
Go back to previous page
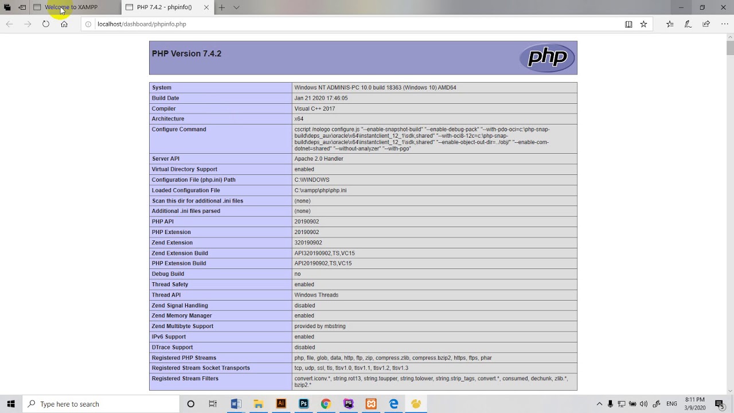point(9,24)
